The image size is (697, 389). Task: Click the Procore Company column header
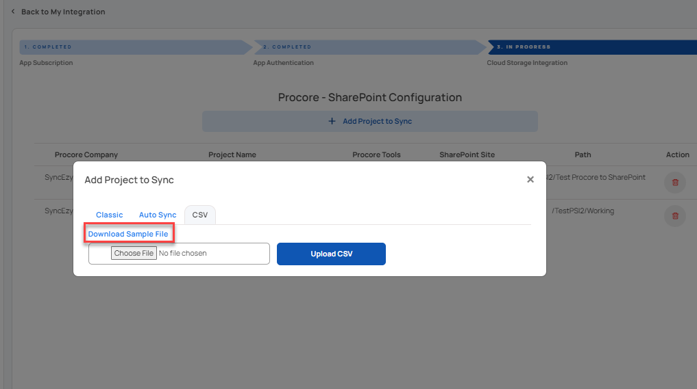click(x=86, y=155)
